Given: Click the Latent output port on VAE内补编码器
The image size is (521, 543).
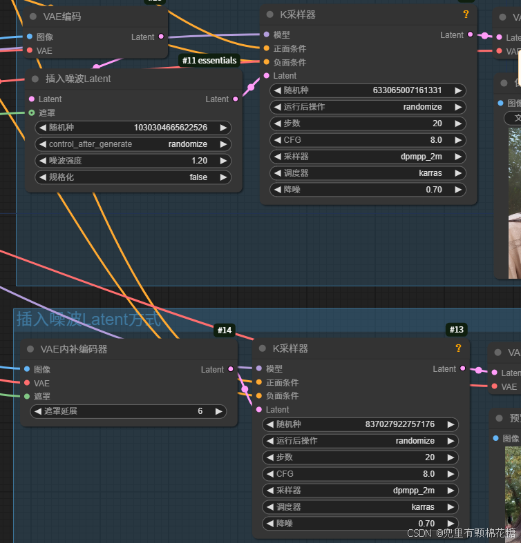Looking at the screenshot, I should tap(231, 369).
